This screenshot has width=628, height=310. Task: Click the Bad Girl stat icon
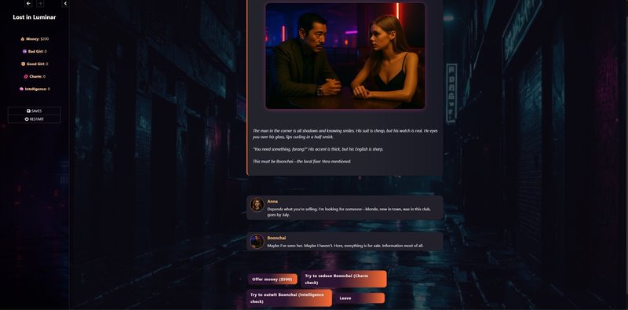pyautogui.click(x=25, y=51)
